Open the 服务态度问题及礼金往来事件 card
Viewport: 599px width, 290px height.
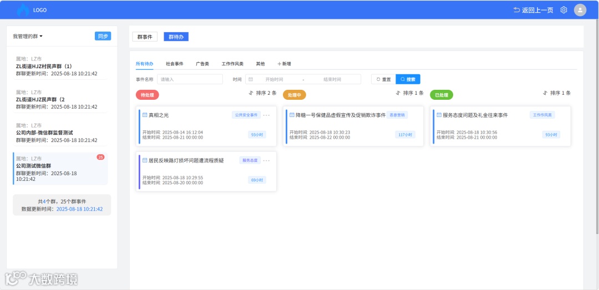tap(500, 126)
